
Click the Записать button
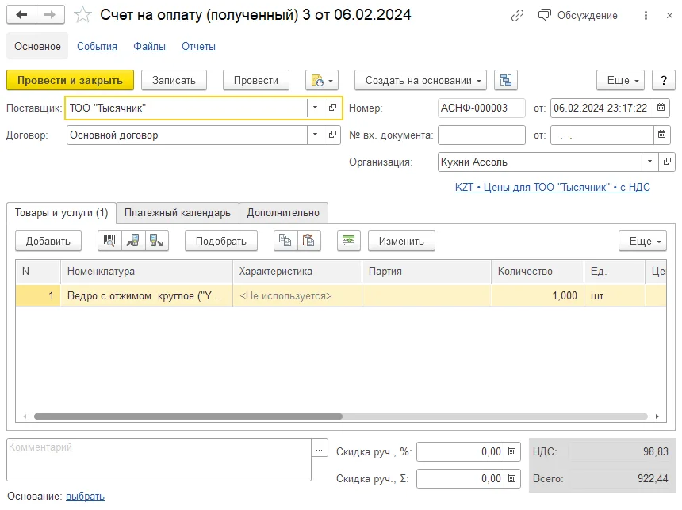[x=174, y=80]
